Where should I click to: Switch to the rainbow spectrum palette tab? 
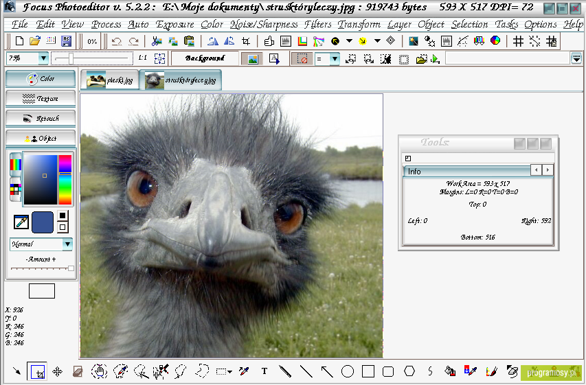click(15, 165)
